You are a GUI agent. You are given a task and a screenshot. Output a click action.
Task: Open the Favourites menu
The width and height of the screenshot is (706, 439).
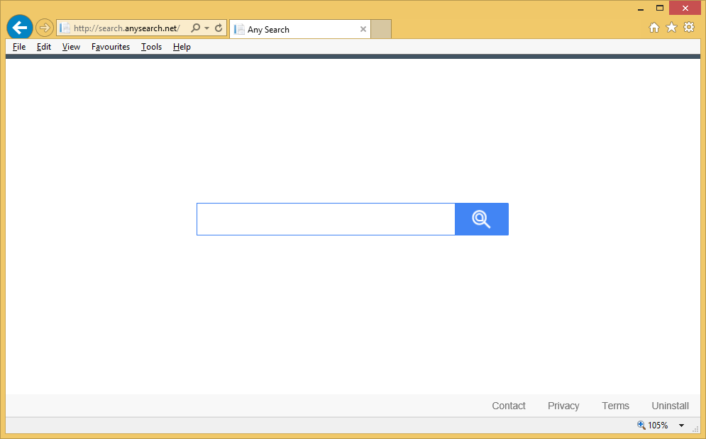(x=111, y=47)
